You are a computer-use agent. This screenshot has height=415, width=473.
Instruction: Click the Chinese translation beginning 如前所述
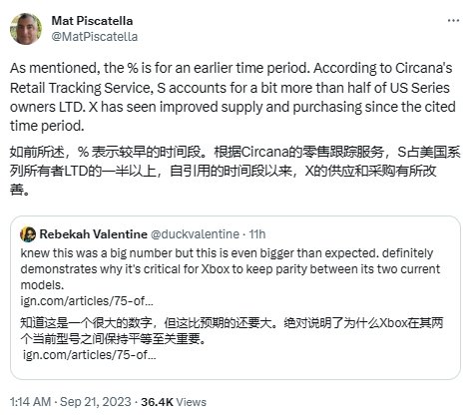coord(235,171)
